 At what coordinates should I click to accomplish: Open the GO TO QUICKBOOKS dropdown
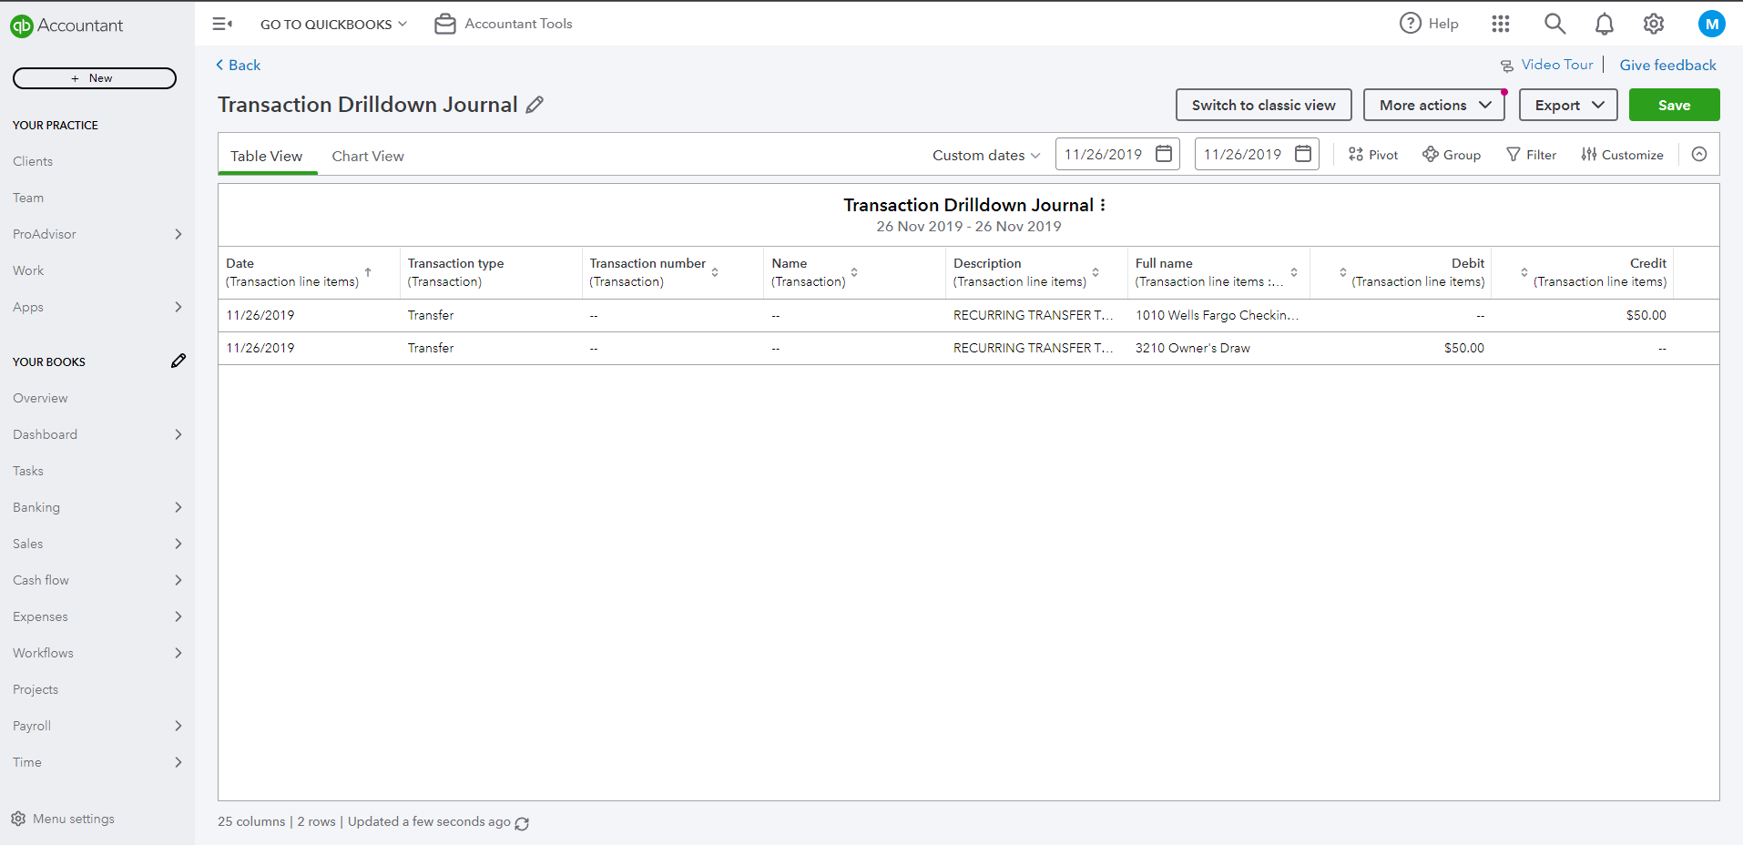[333, 25]
